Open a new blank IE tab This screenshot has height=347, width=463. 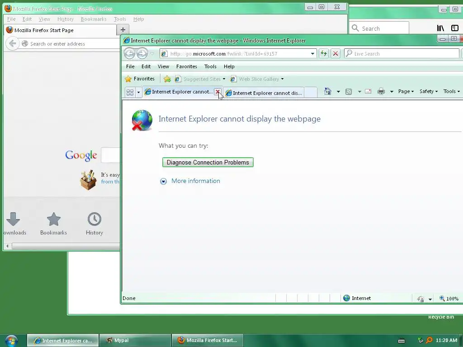click(310, 93)
